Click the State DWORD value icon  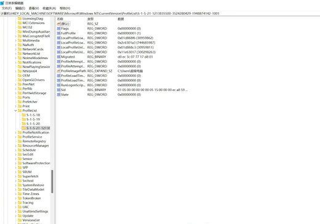58,95
